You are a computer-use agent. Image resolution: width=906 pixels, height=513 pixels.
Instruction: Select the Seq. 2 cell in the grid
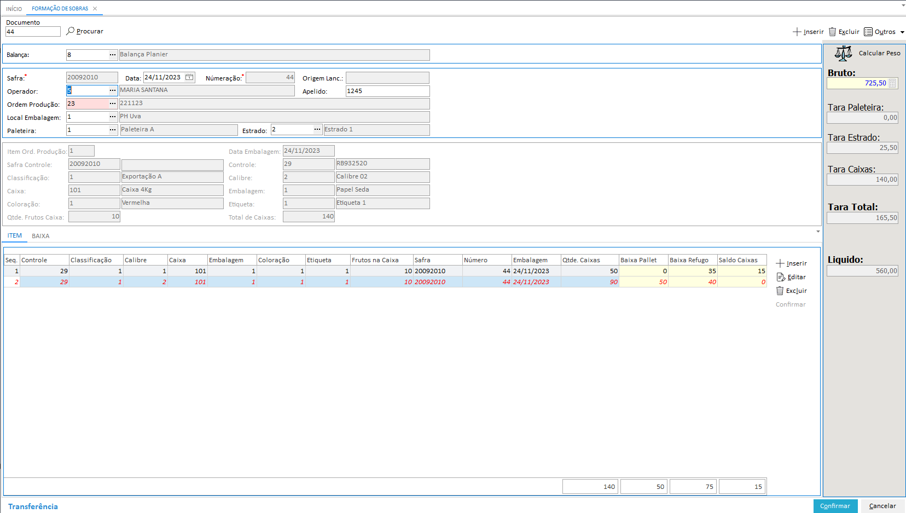point(12,282)
